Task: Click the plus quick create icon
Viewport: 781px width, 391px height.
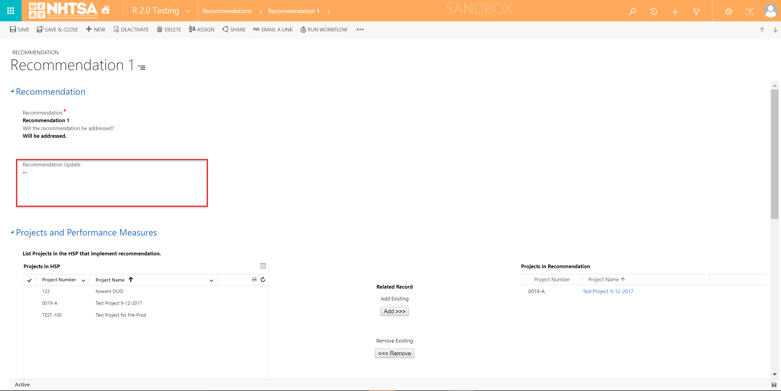Action: 675,12
